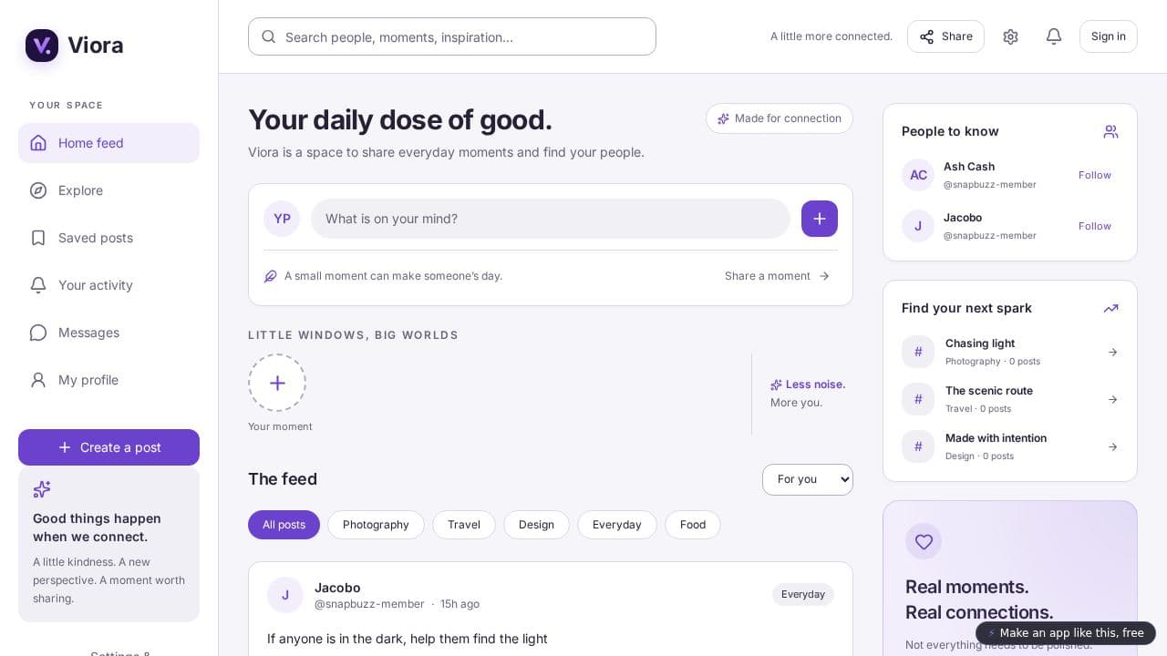Click the trending icon in Find your next spark
Screen dimensions: 1167x656
[1110, 309]
